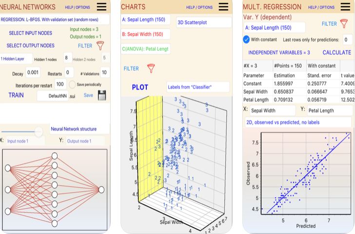The image size is (355, 234).
Task: Toggle the With constant checkbox
Action: pyautogui.click(x=247, y=39)
